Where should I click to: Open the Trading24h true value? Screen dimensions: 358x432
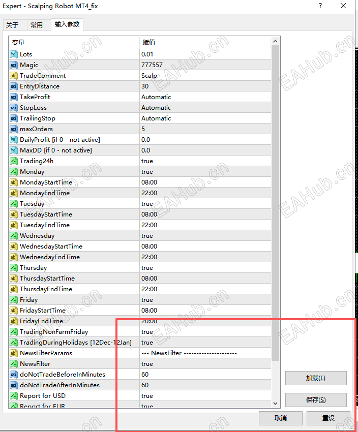click(147, 161)
